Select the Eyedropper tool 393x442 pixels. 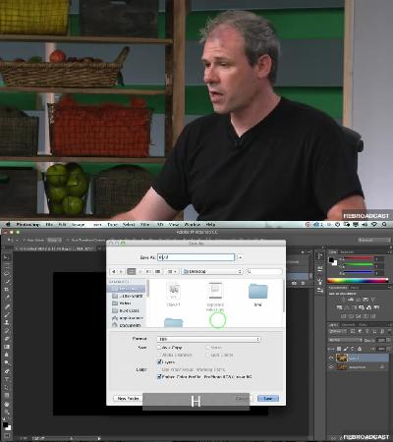click(x=7, y=298)
